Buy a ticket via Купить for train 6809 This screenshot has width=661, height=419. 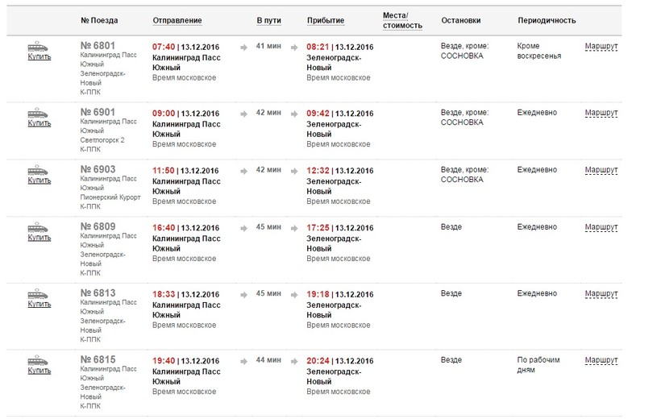click(39, 238)
